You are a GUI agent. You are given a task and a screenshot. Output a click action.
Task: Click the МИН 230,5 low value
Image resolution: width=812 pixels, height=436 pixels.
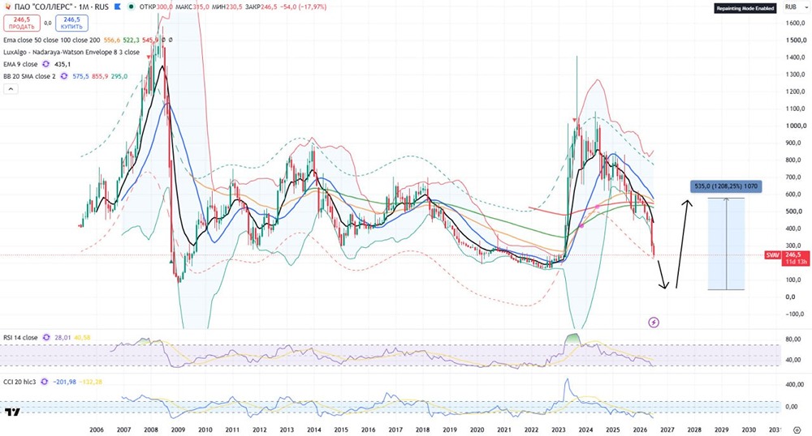[x=228, y=7]
